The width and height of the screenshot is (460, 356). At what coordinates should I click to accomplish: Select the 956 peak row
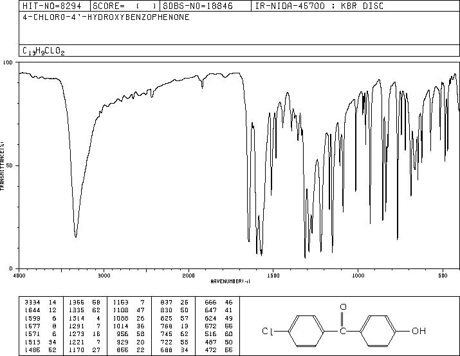[131, 334]
